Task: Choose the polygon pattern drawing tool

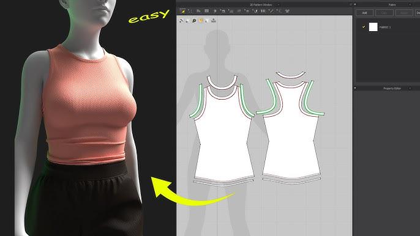Action: coord(198,11)
